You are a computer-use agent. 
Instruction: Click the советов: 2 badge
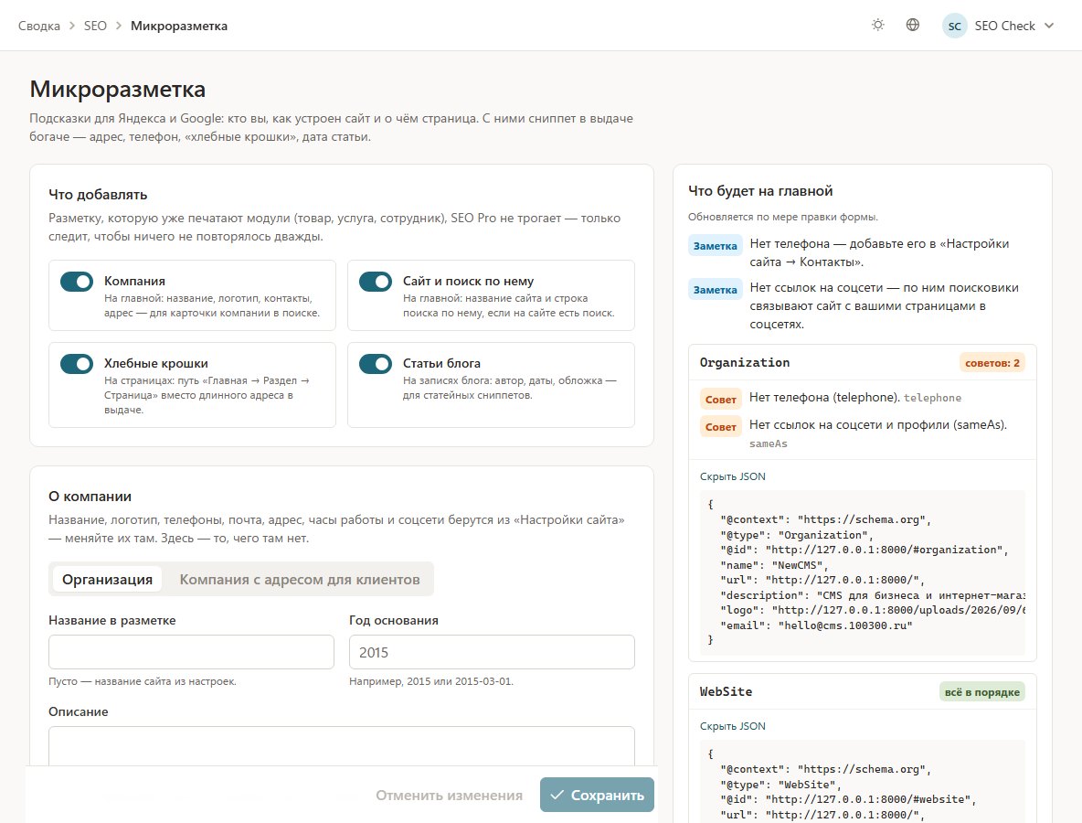(992, 362)
